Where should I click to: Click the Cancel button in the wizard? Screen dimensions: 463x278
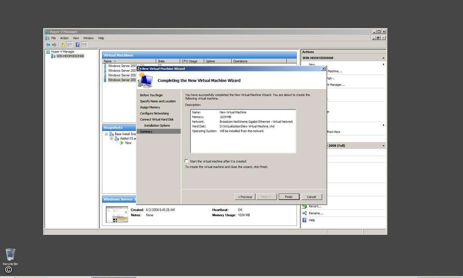point(311,197)
